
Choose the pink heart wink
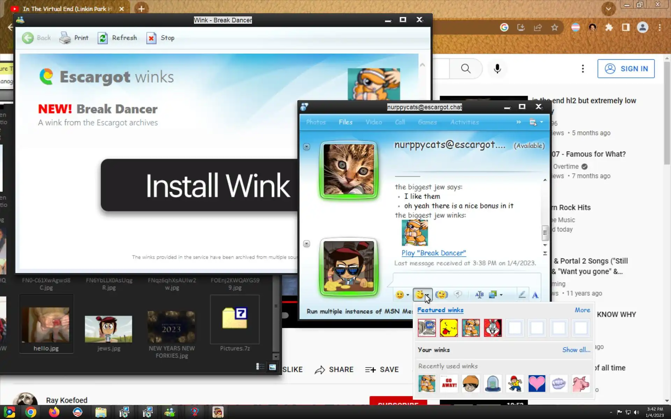536,383
